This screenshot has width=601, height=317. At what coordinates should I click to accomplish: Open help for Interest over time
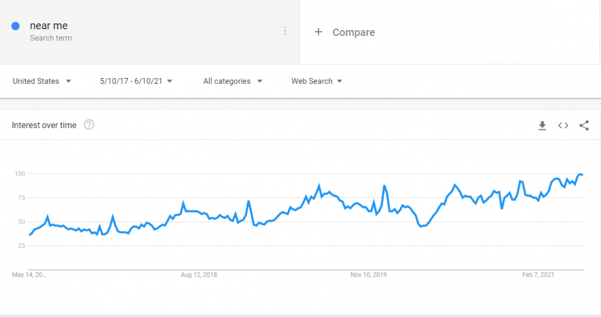(x=89, y=125)
